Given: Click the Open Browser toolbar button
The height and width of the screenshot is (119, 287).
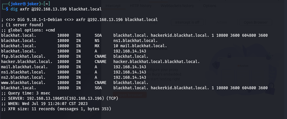Looking at the screenshot, I should (255, 22).
